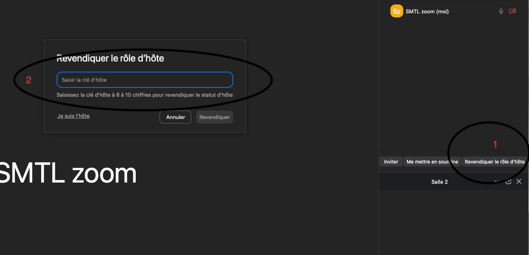Click the dialog title Revendiquer le rôle d'hôte
The image size is (529, 255).
110,58
